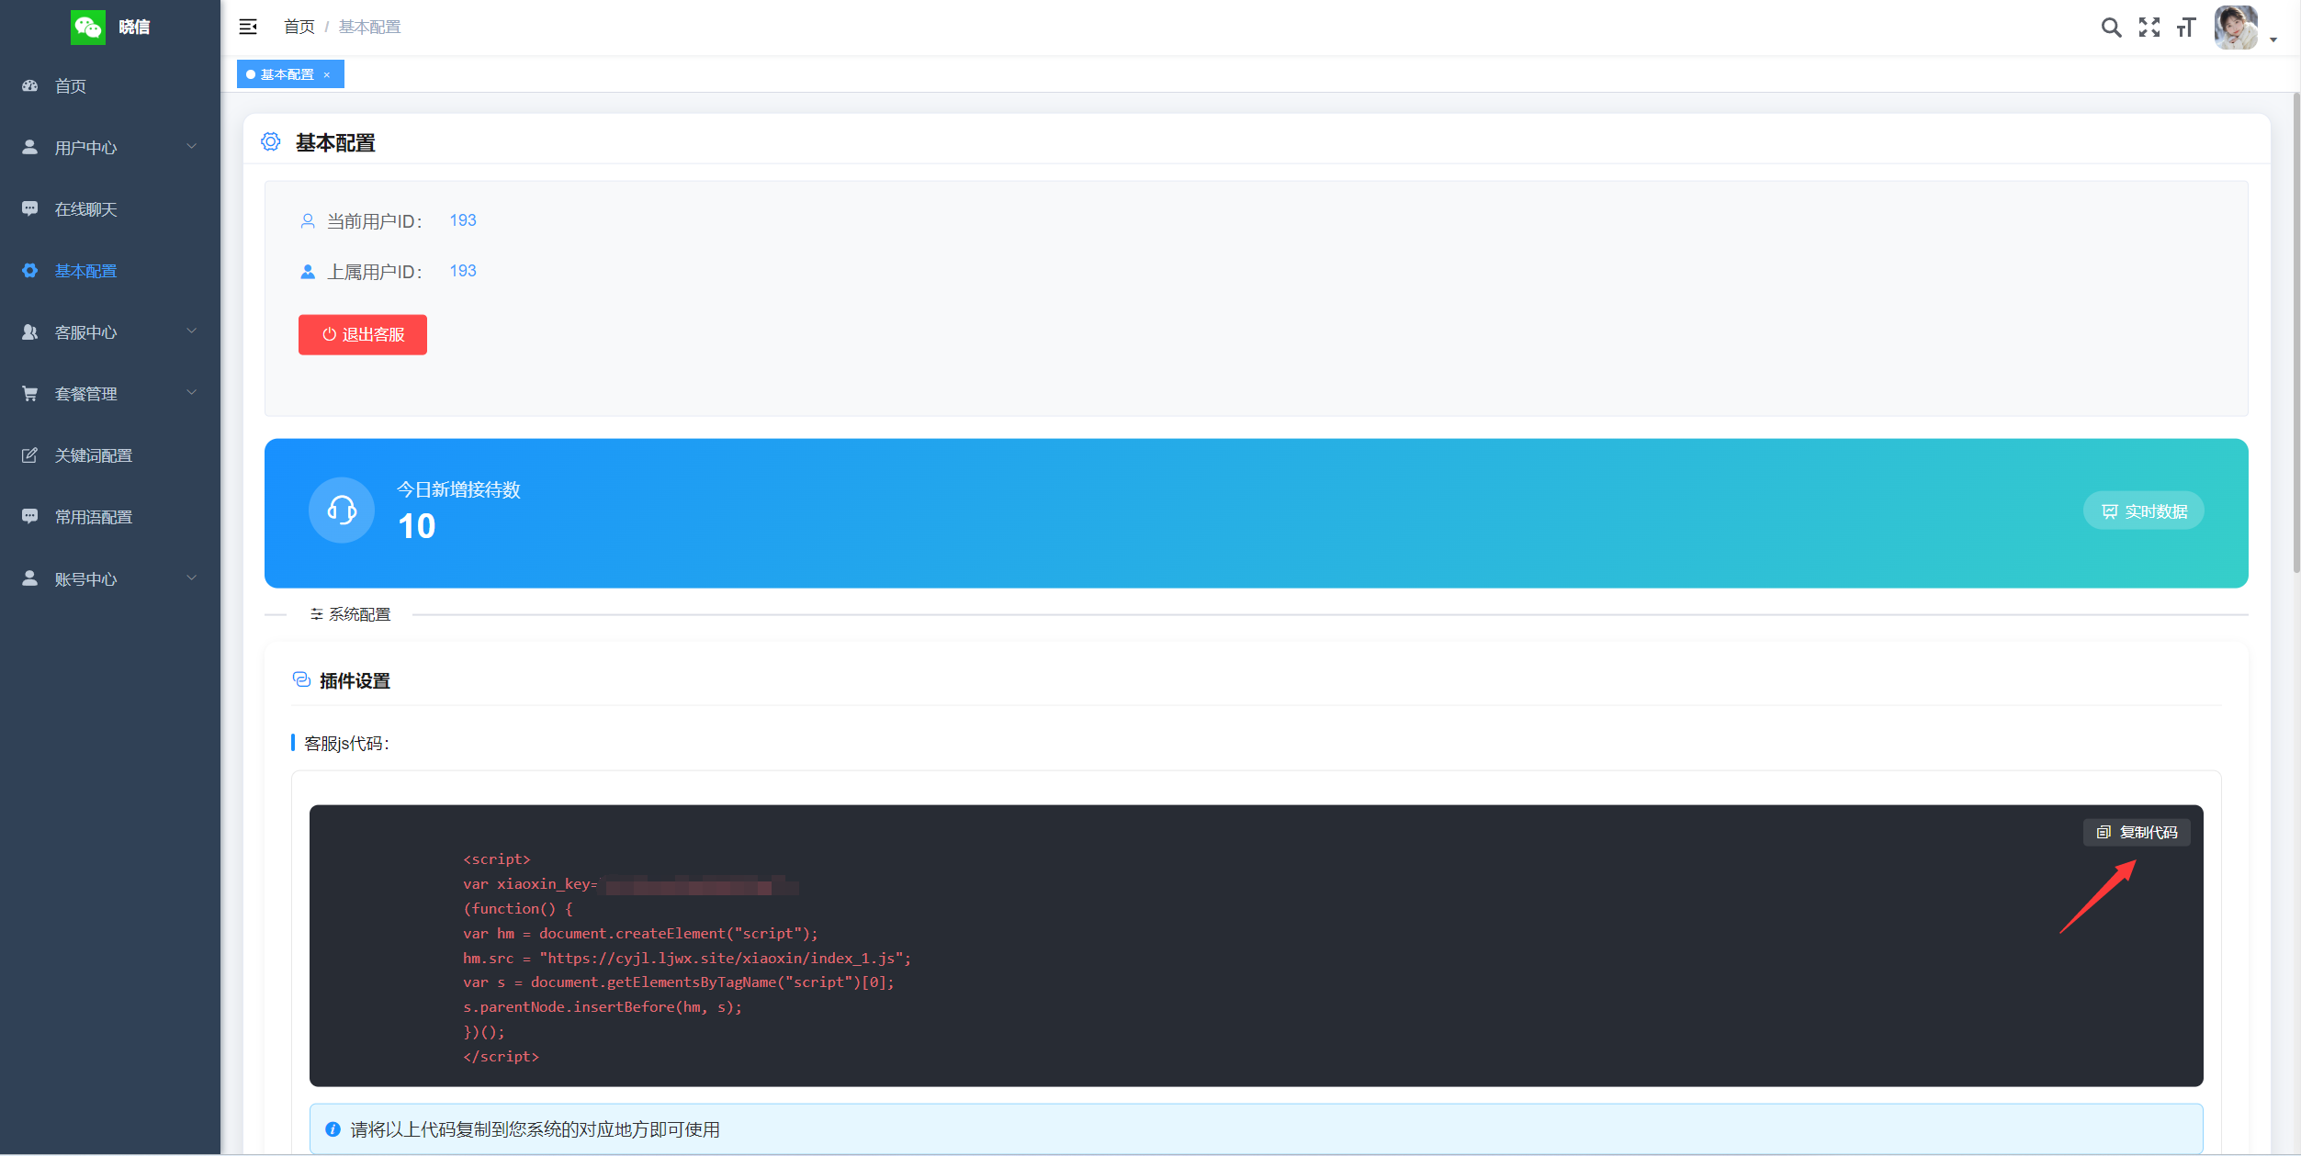The image size is (2301, 1156).
Task: Click the 今日新增接待数 count 10
Action: point(417,526)
